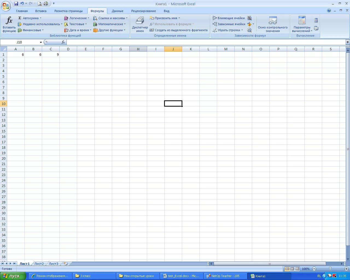Select row 10 header

tap(4, 104)
